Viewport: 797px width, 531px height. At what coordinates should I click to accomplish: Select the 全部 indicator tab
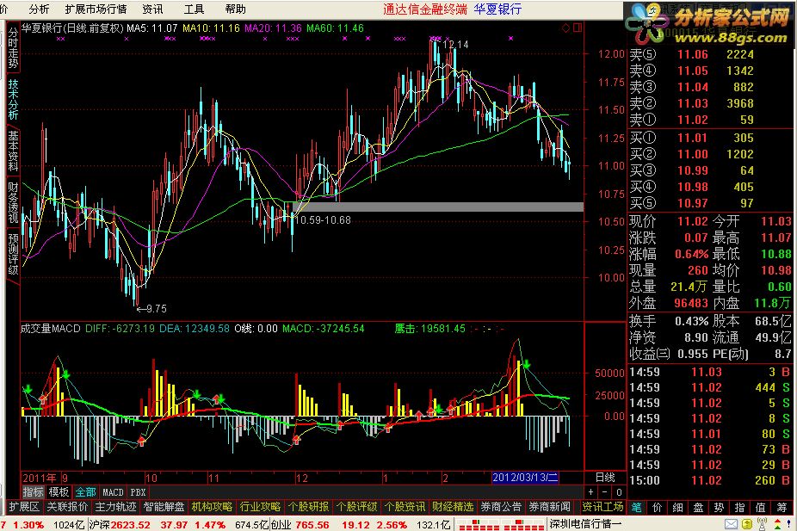click(x=85, y=492)
